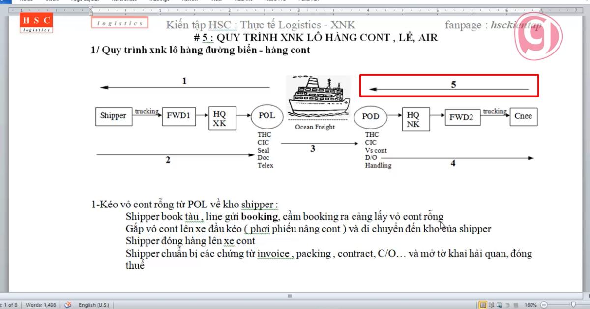Open the 160% zoom level dialog

tap(530, 305)
